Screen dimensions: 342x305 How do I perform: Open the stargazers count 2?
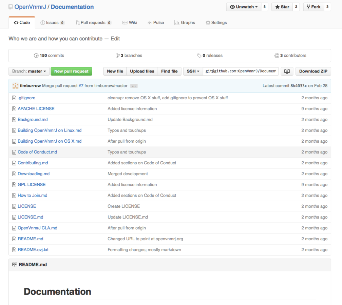pos(296,7)
